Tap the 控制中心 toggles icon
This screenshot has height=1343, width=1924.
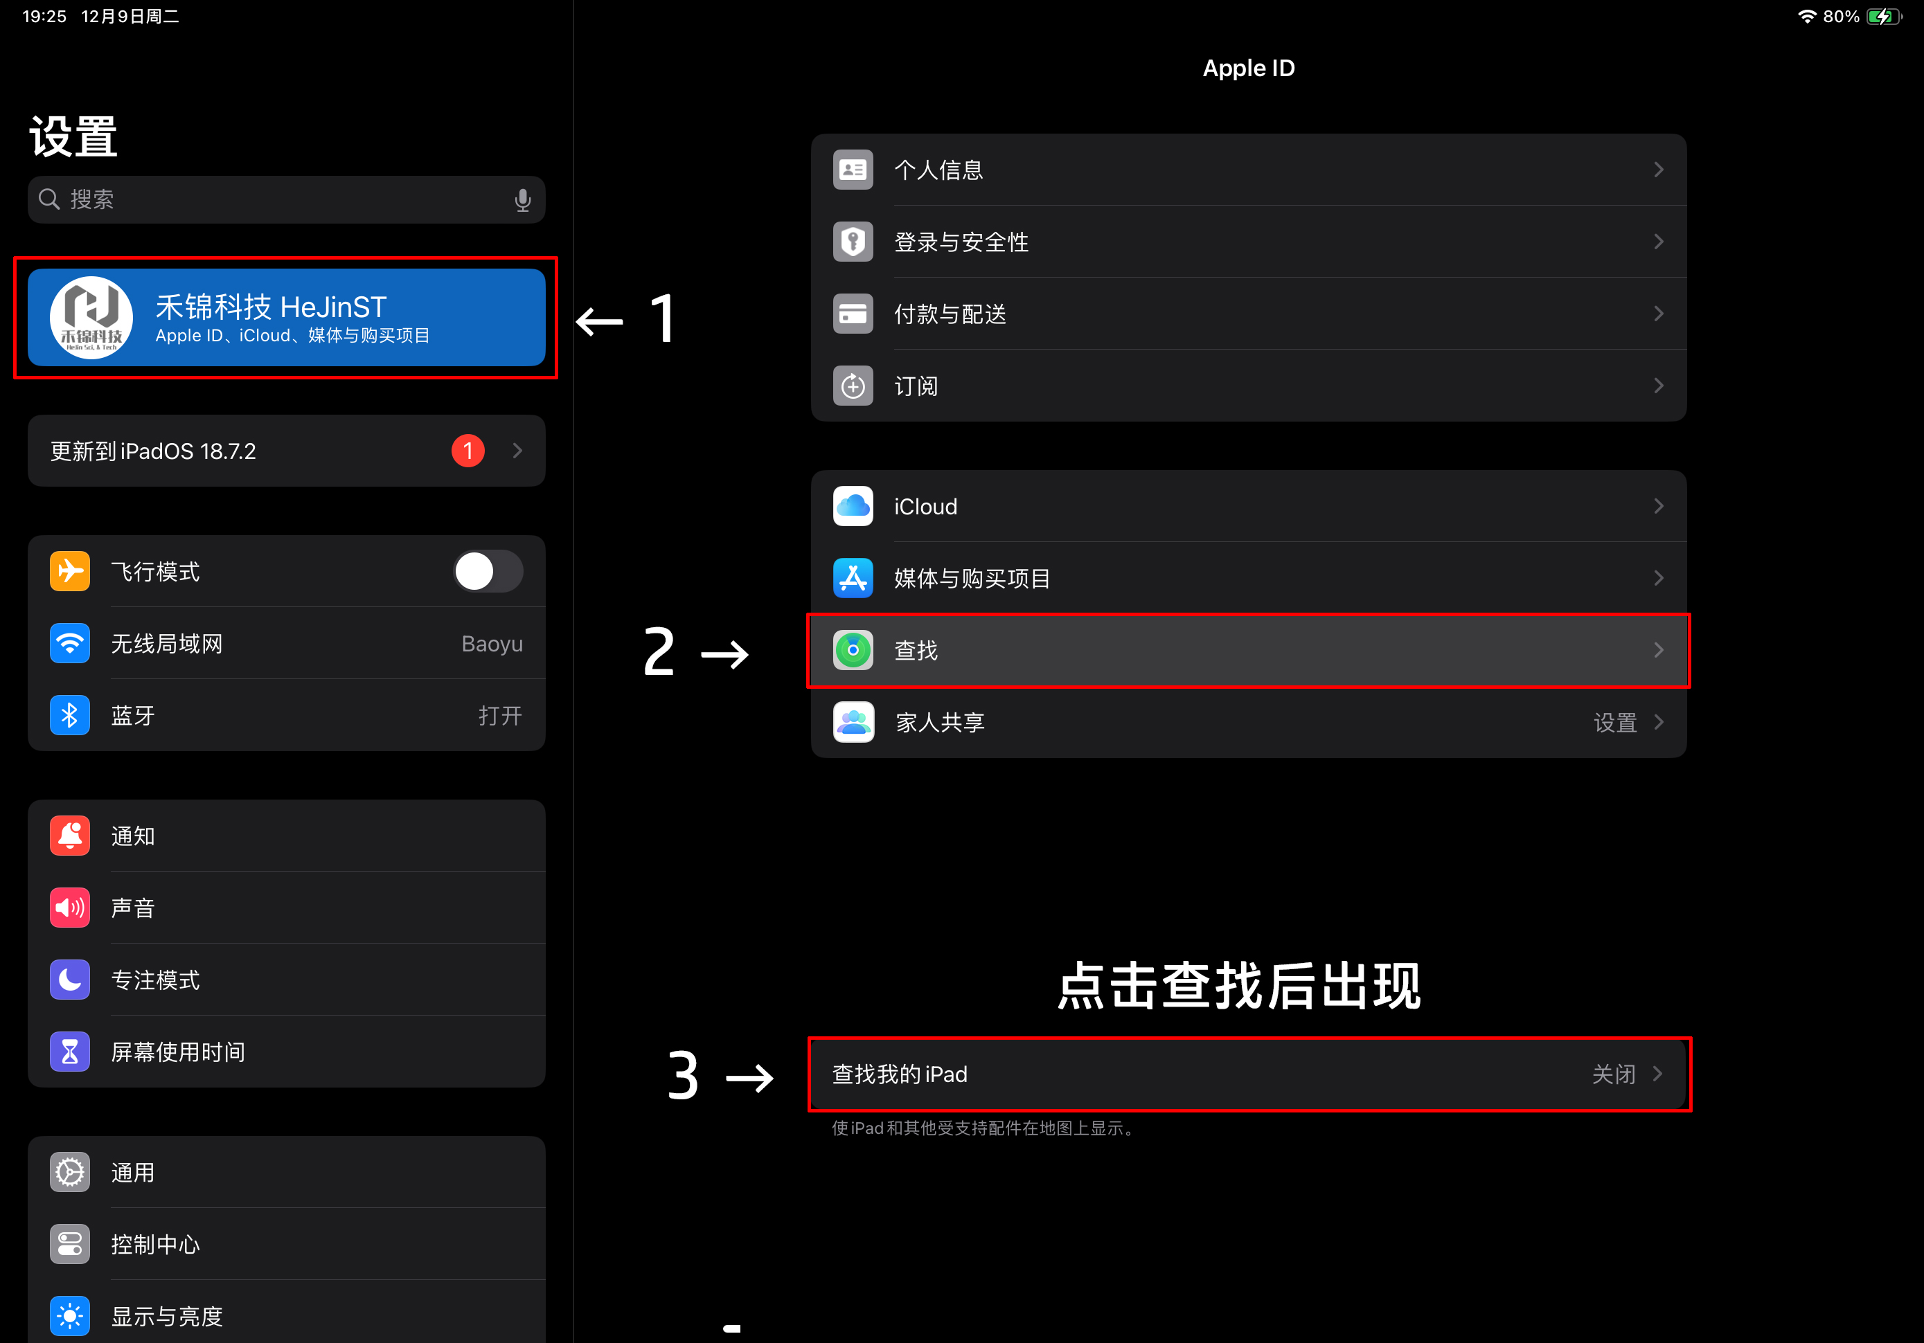(x=69, y=1245)
